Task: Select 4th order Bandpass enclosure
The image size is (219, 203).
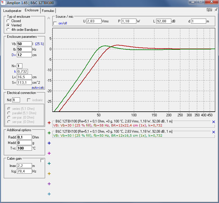Action: point(8,30)
